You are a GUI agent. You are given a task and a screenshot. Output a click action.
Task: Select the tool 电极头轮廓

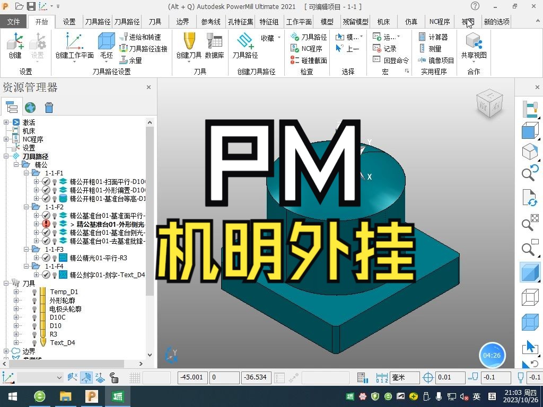[x=65, y=309]
